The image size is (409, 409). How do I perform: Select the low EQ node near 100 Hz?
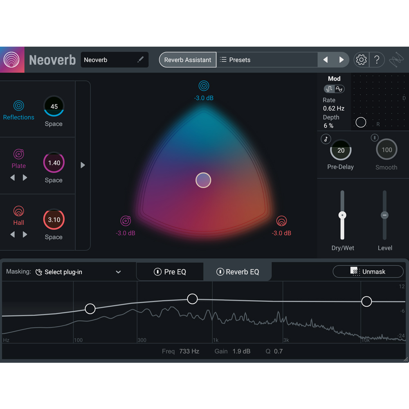(90, 309)
